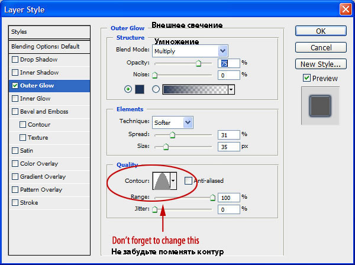This screenshot has height=265, width=355.
Task: Click the Cancel button
Action: [321, 47]
